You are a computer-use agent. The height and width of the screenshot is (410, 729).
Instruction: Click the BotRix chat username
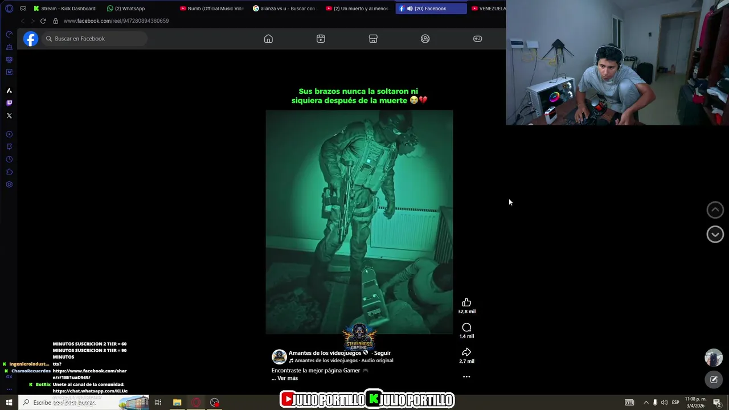click(x=43, y=384)
